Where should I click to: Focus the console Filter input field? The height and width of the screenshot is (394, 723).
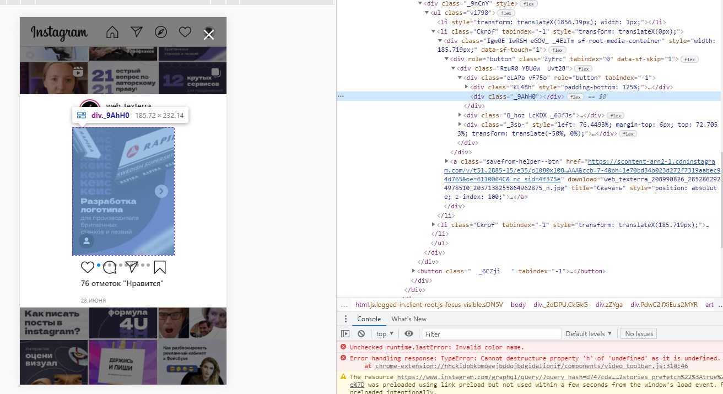click(490, 334)
